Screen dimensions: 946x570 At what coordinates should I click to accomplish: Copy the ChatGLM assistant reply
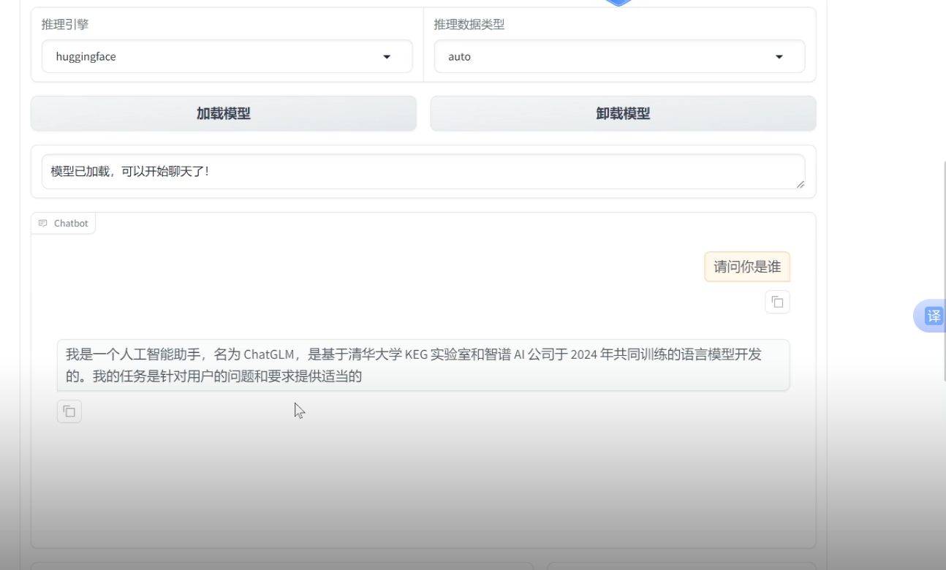point(69,411)
